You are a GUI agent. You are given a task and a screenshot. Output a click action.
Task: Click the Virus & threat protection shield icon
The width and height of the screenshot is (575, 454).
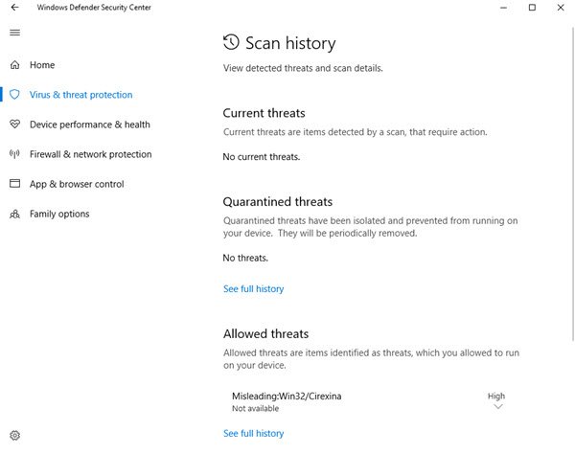[14, 95]
